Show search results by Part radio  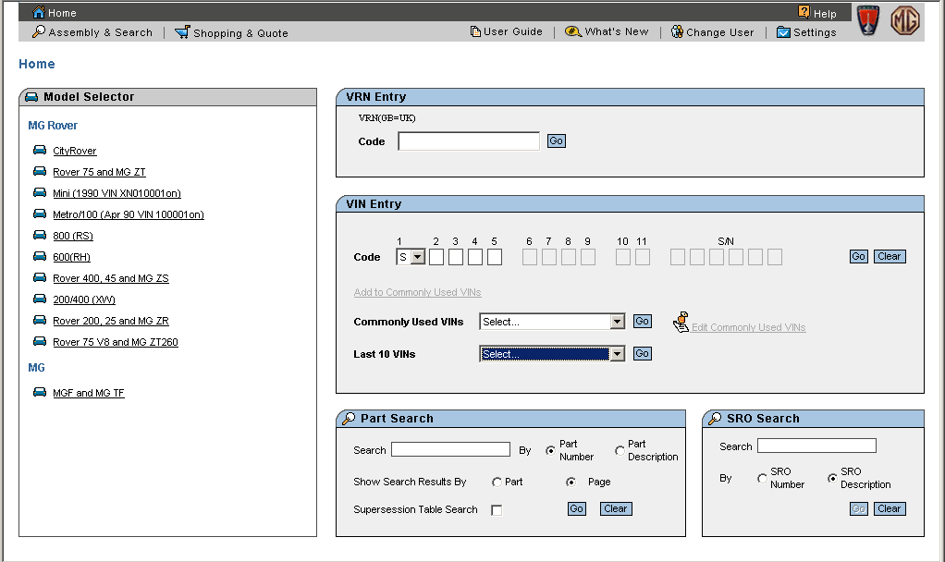(x=497, y=482)
